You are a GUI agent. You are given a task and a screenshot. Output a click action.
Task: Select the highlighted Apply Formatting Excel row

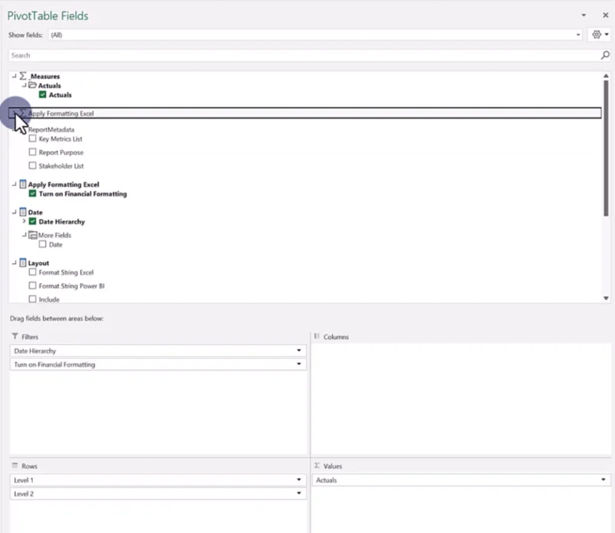[x=304, y=113]
